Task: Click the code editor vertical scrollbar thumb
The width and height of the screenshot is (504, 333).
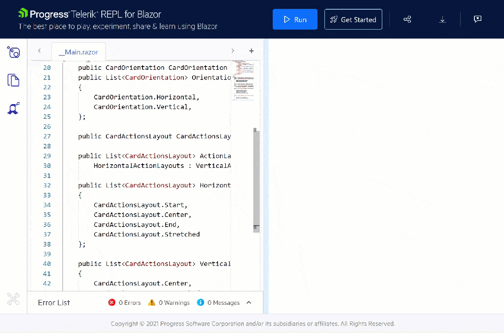Action: click(256, 180)
